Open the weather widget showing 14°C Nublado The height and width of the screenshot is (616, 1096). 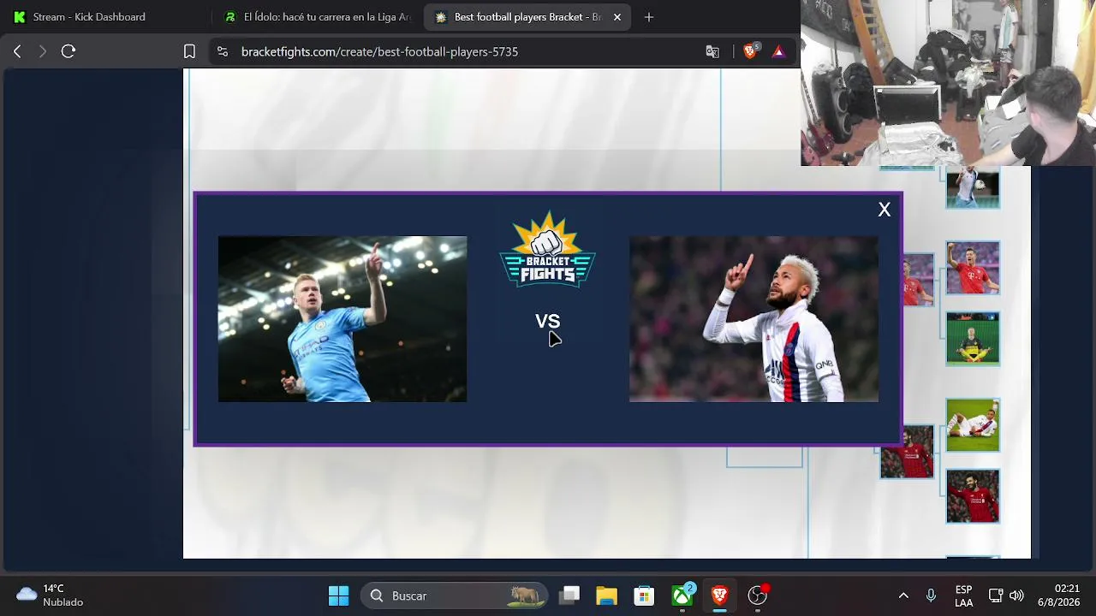(x=51, y=595)
